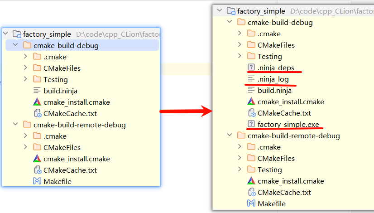Expand CMakeFiles under right cmake-build-debug
This screenshot has height=213, width=374.
[x=240, y=45]
